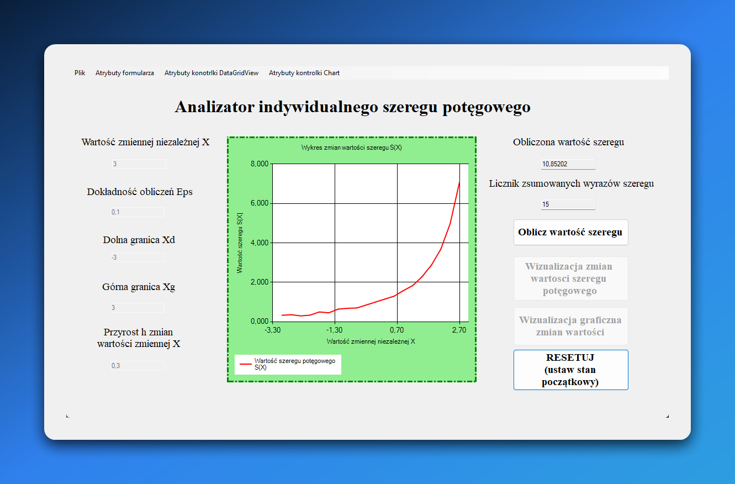Click Y-axis label 2,000

point(259,282)
